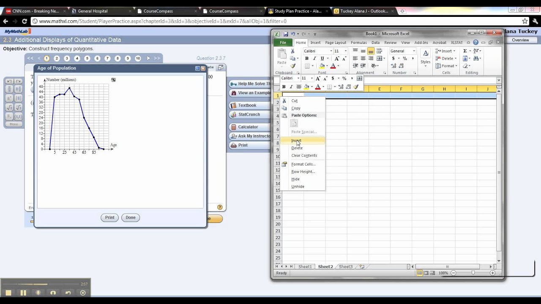The height and width of the screenshot is (304, 541).
Task: Click Decrease Decimal in the ribbon Number group
Action: coord(400,66)
